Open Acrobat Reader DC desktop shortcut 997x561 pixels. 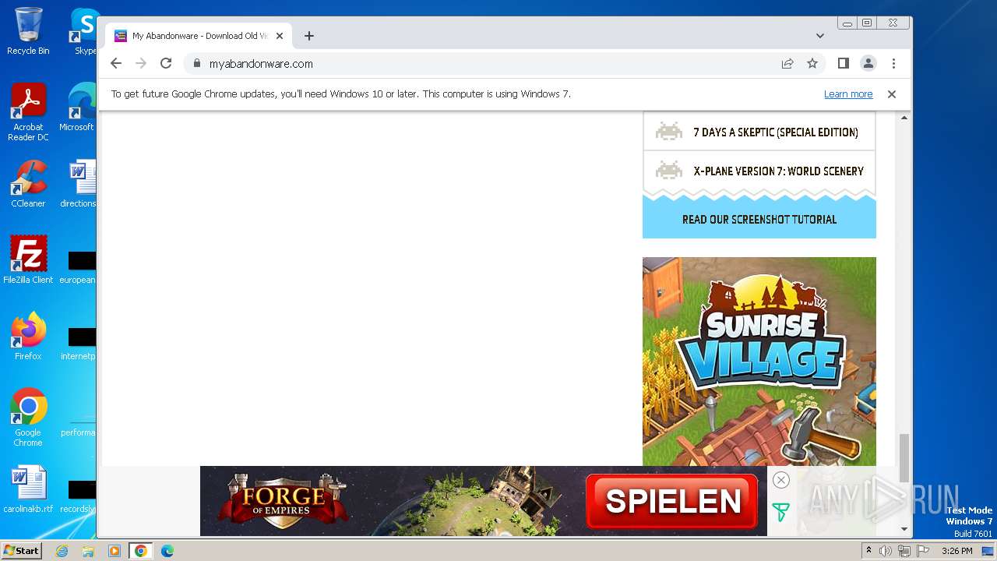point(28,112)
